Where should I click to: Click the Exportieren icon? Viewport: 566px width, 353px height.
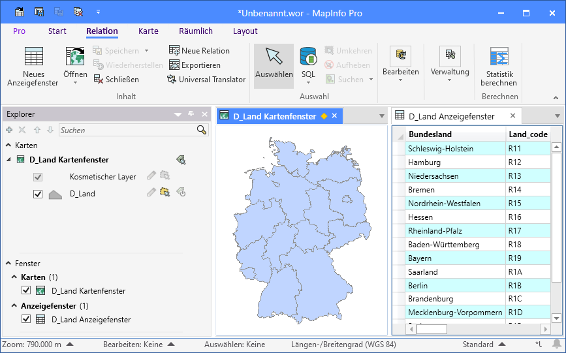tap(174, 65)
